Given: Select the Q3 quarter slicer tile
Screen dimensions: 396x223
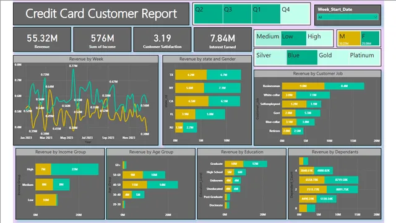Looking at the screenshot, I should pos(237,14).
